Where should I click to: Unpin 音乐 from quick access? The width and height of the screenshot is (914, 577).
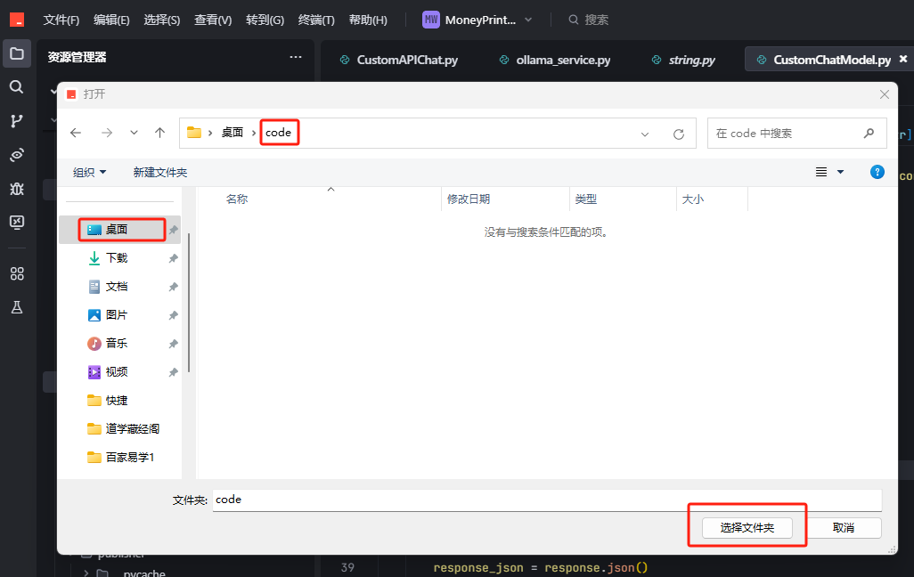pos(173,344)
